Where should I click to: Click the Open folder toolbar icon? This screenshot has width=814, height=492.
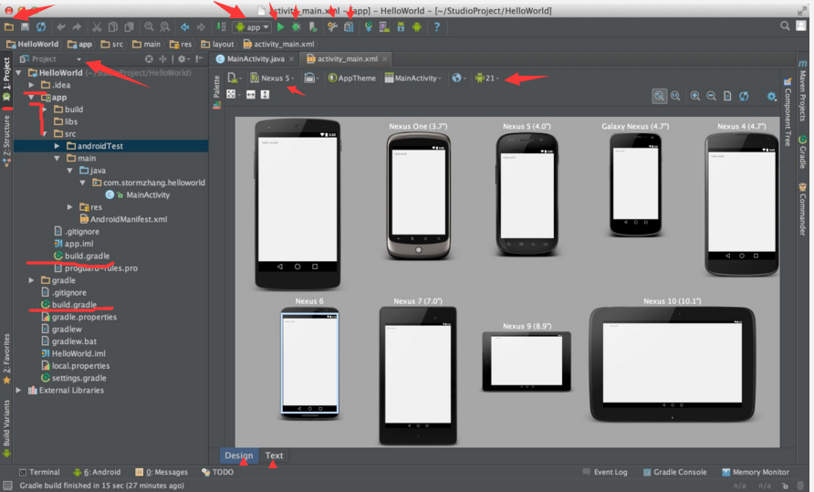(9, 26)
